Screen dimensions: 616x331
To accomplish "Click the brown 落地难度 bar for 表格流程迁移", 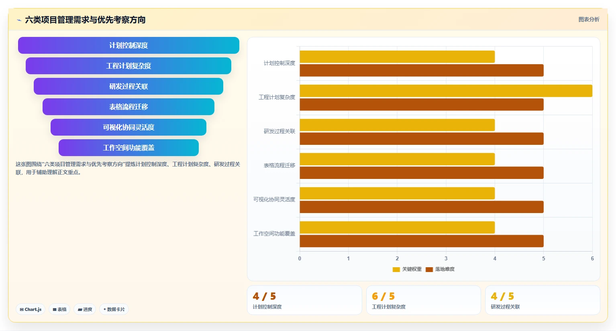I will pos(422,173).
